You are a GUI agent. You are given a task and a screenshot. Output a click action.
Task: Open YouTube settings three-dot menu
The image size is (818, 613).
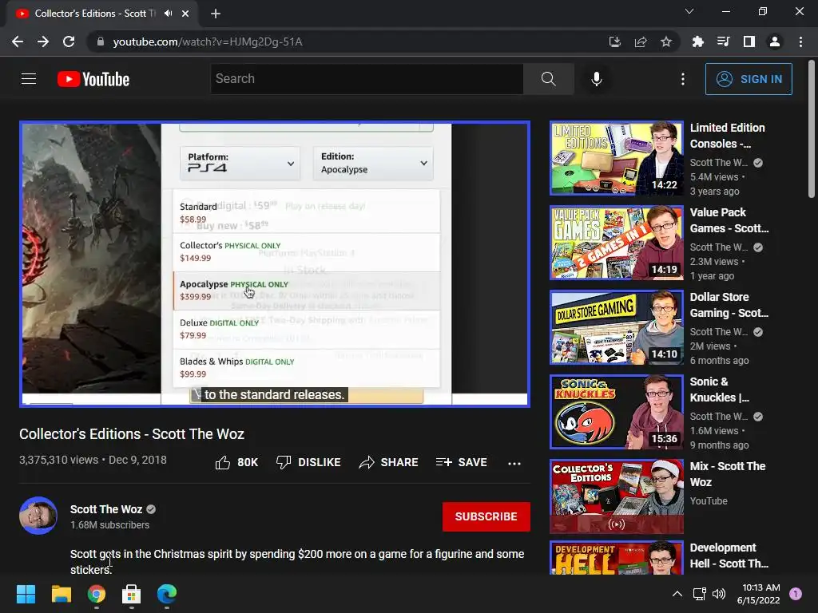click(x=682, y=79)
